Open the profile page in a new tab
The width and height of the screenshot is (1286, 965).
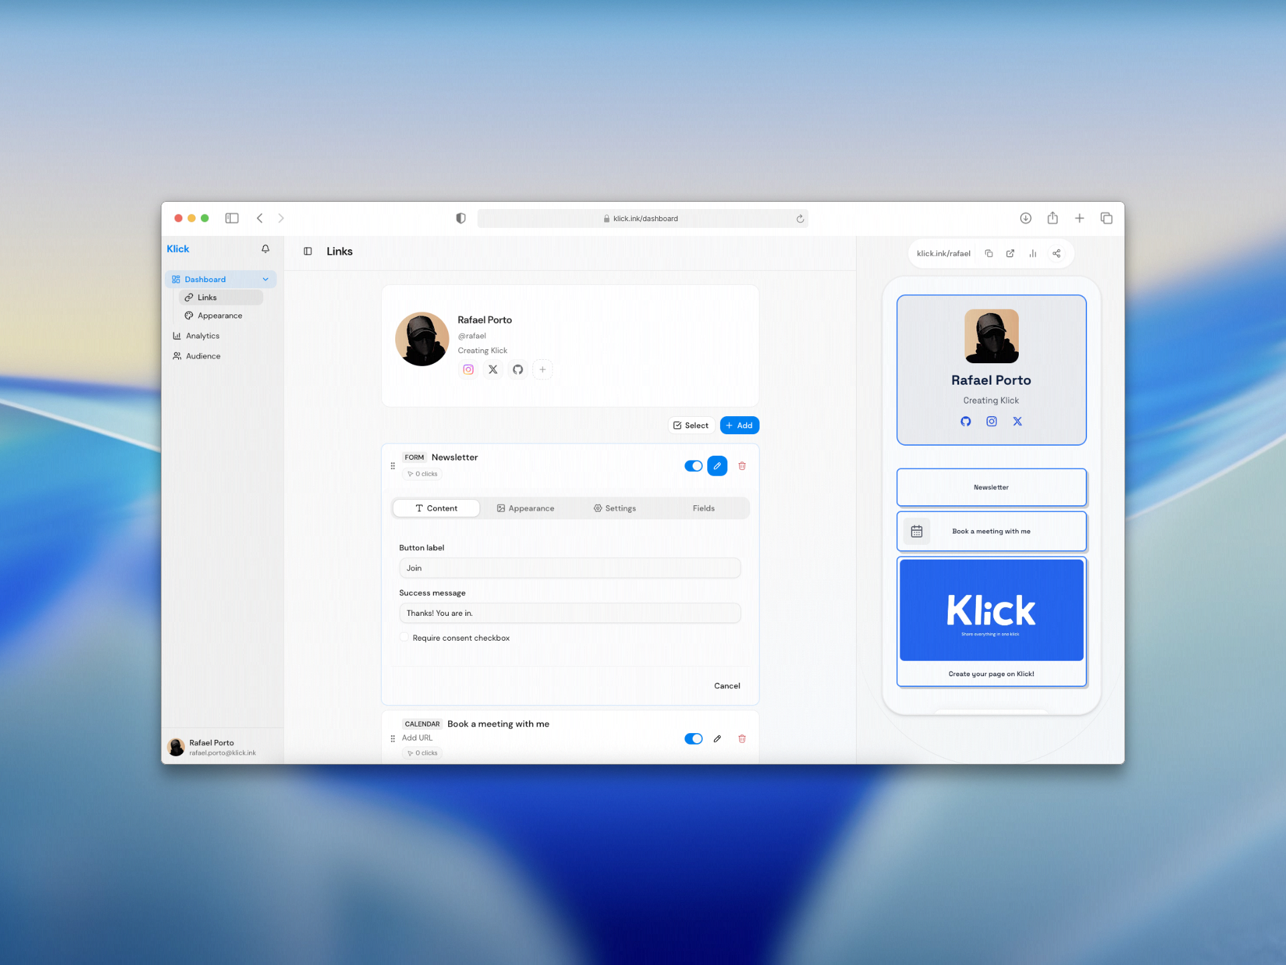click(1010, 253)
